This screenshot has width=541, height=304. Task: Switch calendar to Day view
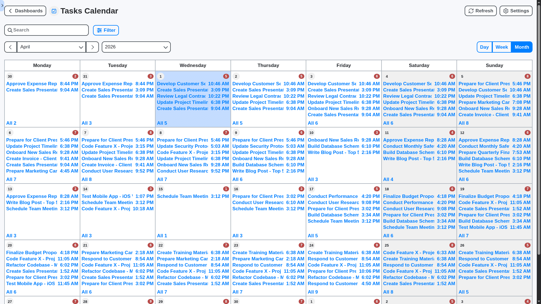[484, 47]
